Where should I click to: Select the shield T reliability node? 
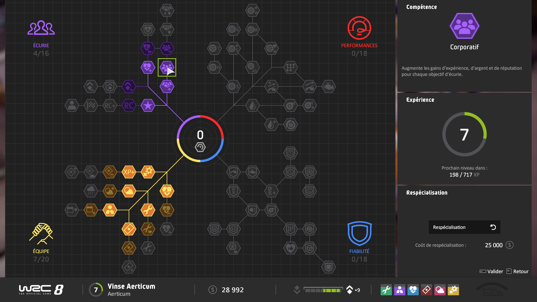(291, 153)
